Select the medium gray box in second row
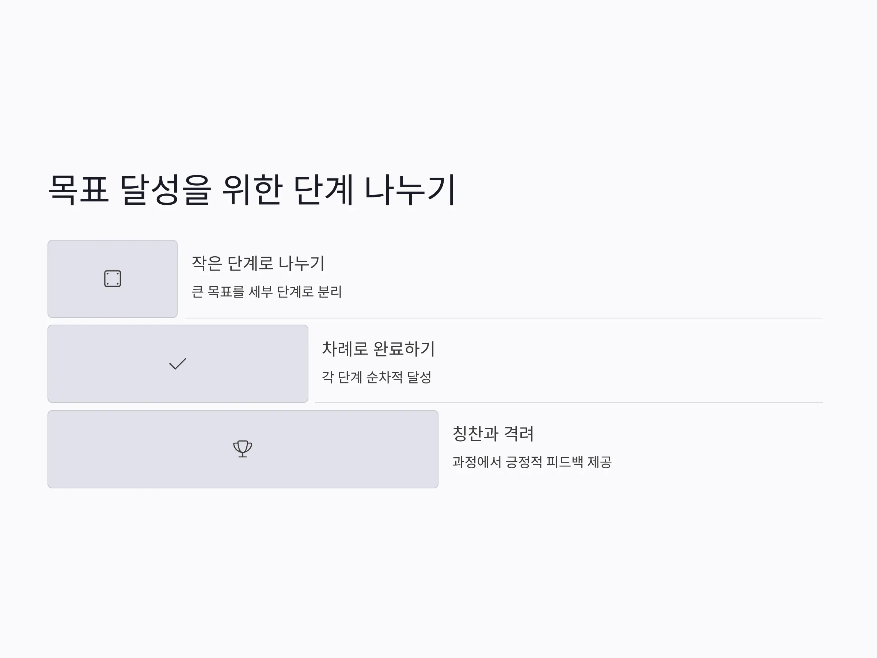The height and width of the screenshot is (658, 877). pos(178,364)
